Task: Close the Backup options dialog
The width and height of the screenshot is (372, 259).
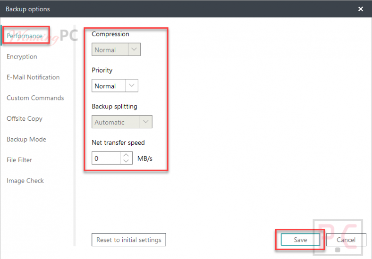Action: [x=360, y=9]
